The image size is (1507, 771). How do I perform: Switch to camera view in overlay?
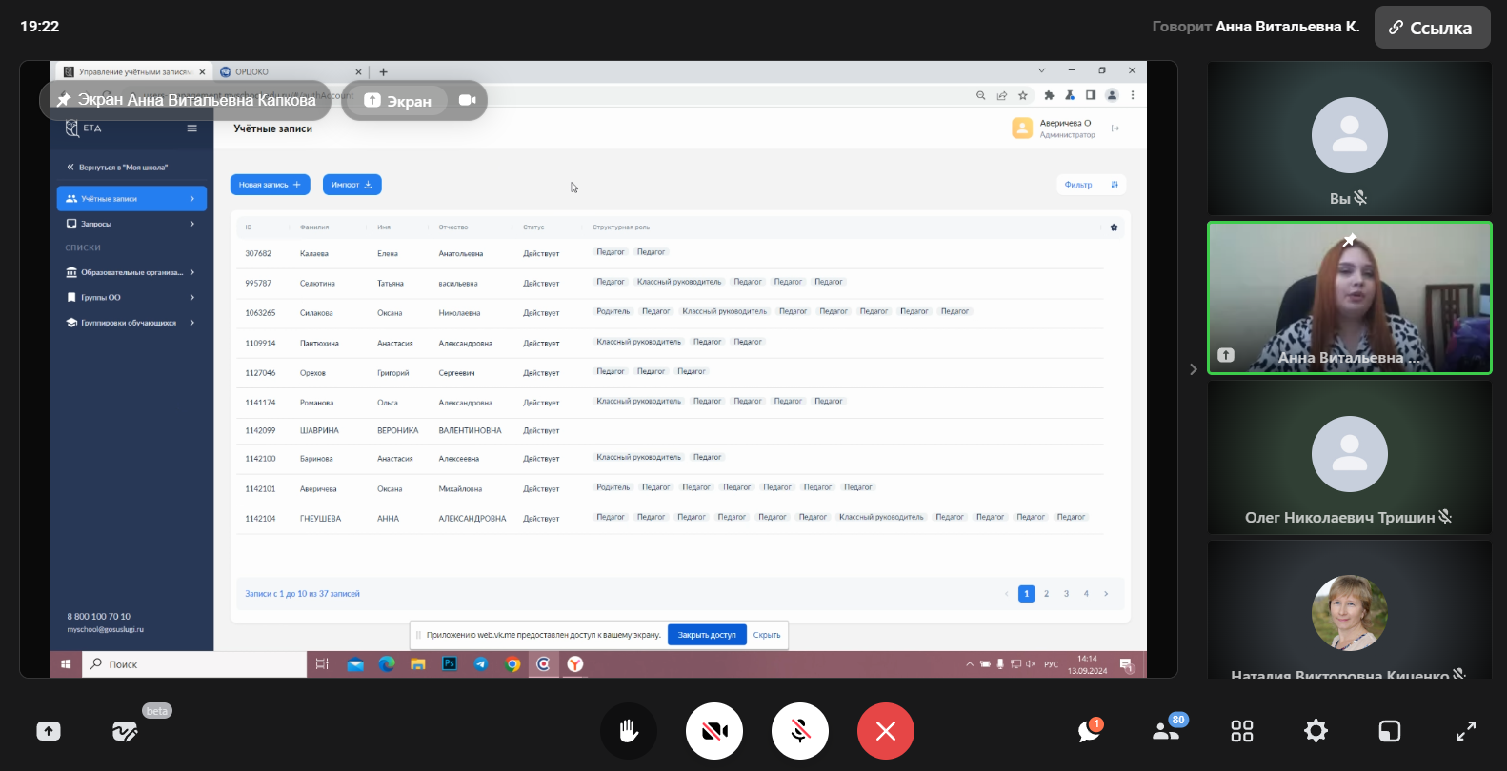tap(467, 100)
